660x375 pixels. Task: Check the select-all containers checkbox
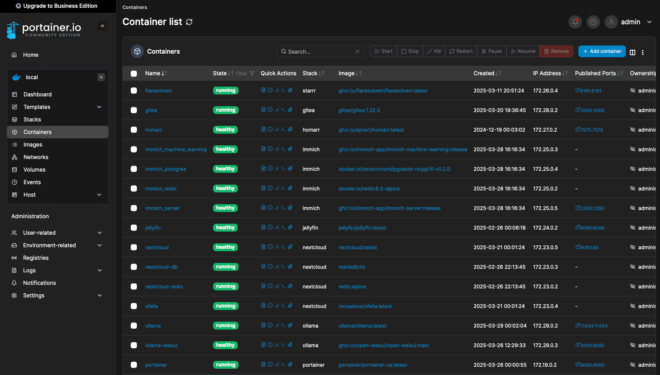134,74
